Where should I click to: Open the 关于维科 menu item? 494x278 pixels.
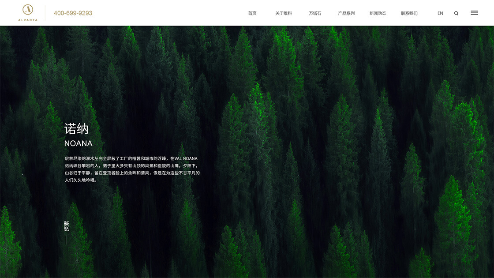pos(284,13)
